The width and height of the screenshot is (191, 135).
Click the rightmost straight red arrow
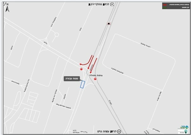pyautogui.click(x=93, y=66)
